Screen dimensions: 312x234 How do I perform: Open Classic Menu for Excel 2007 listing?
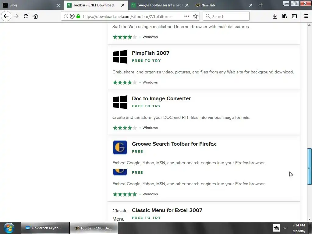pos(167,210)
